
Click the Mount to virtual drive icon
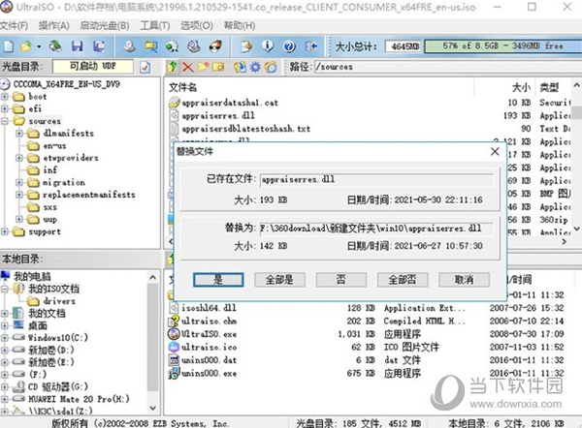coord(172,46)
